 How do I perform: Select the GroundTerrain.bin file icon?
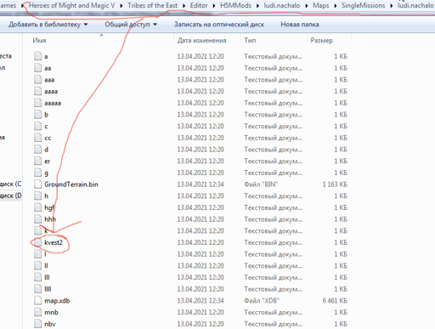coord(37,184)
